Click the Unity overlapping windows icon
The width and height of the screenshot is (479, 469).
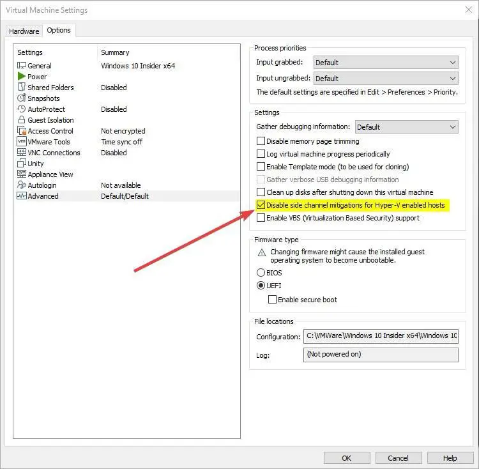click(x=21, y=163)
